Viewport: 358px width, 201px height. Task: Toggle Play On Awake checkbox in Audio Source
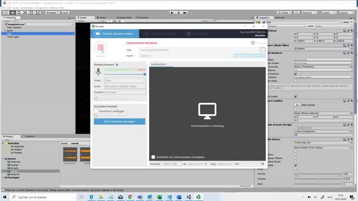click(x=296, y=165)
